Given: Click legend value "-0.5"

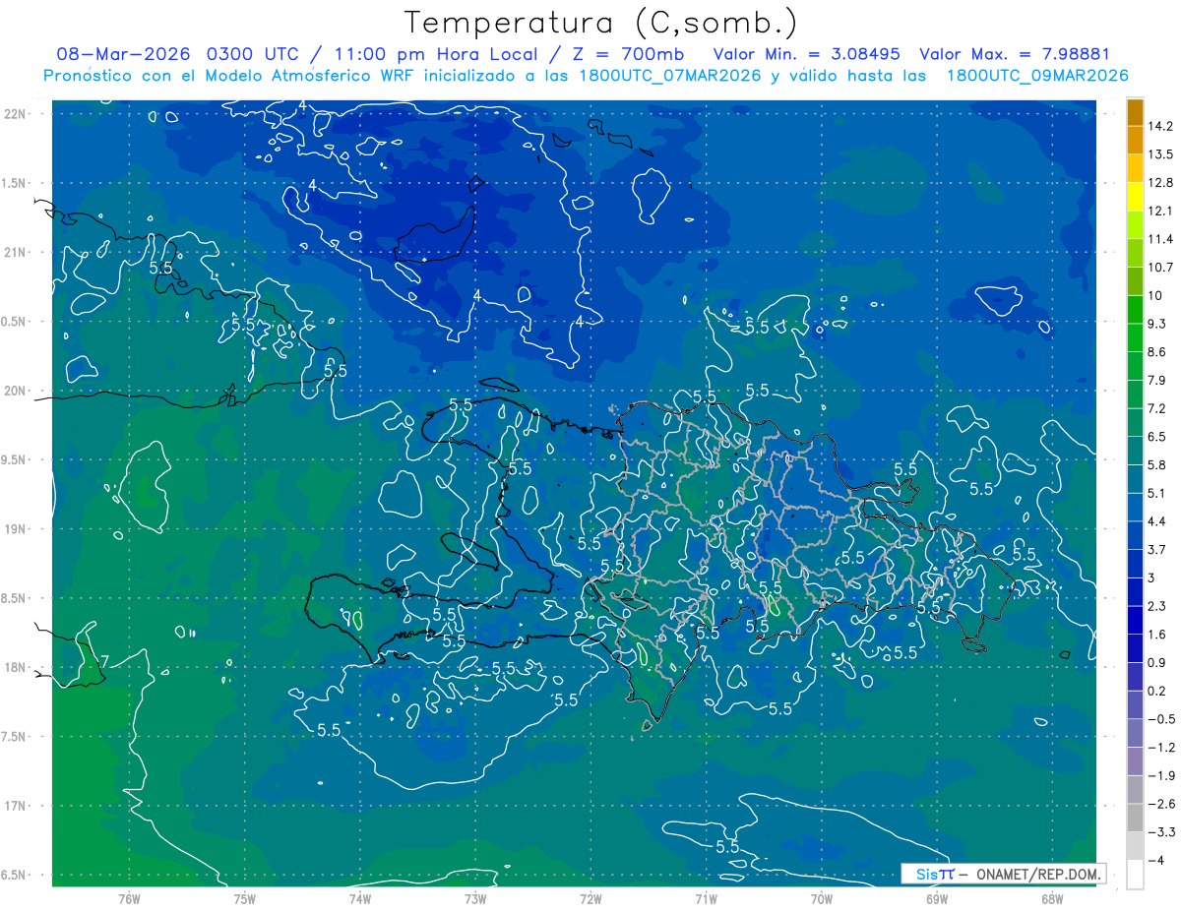Looking at the screenshot, I should (x=1161, y=719).
